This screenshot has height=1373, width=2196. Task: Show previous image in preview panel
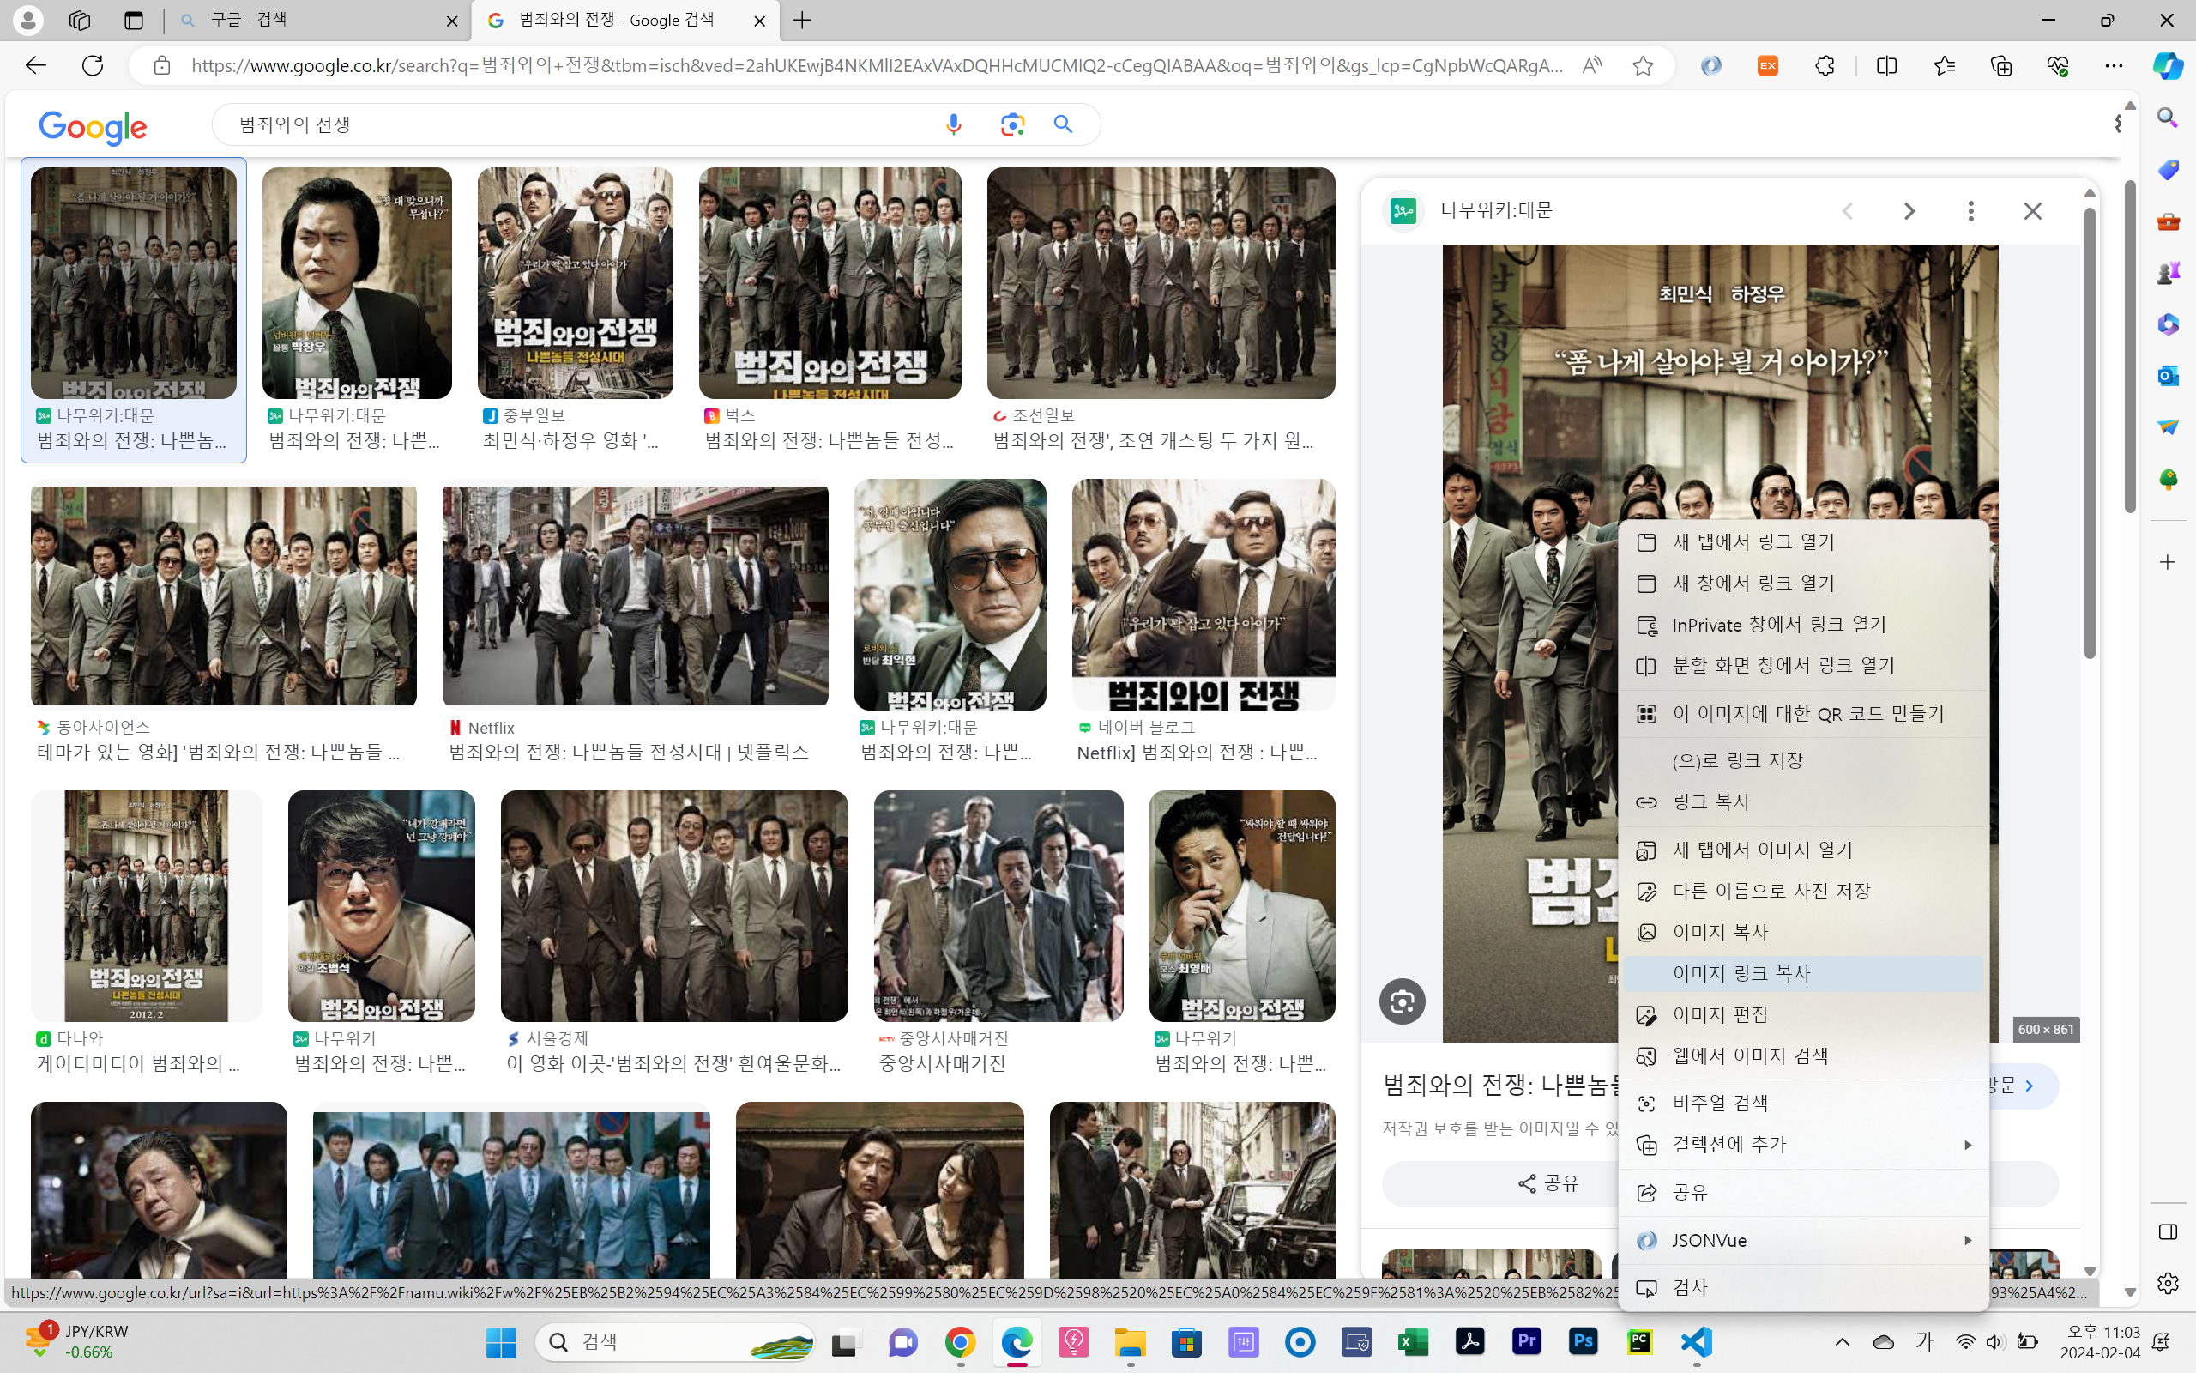pos(1848,211)
